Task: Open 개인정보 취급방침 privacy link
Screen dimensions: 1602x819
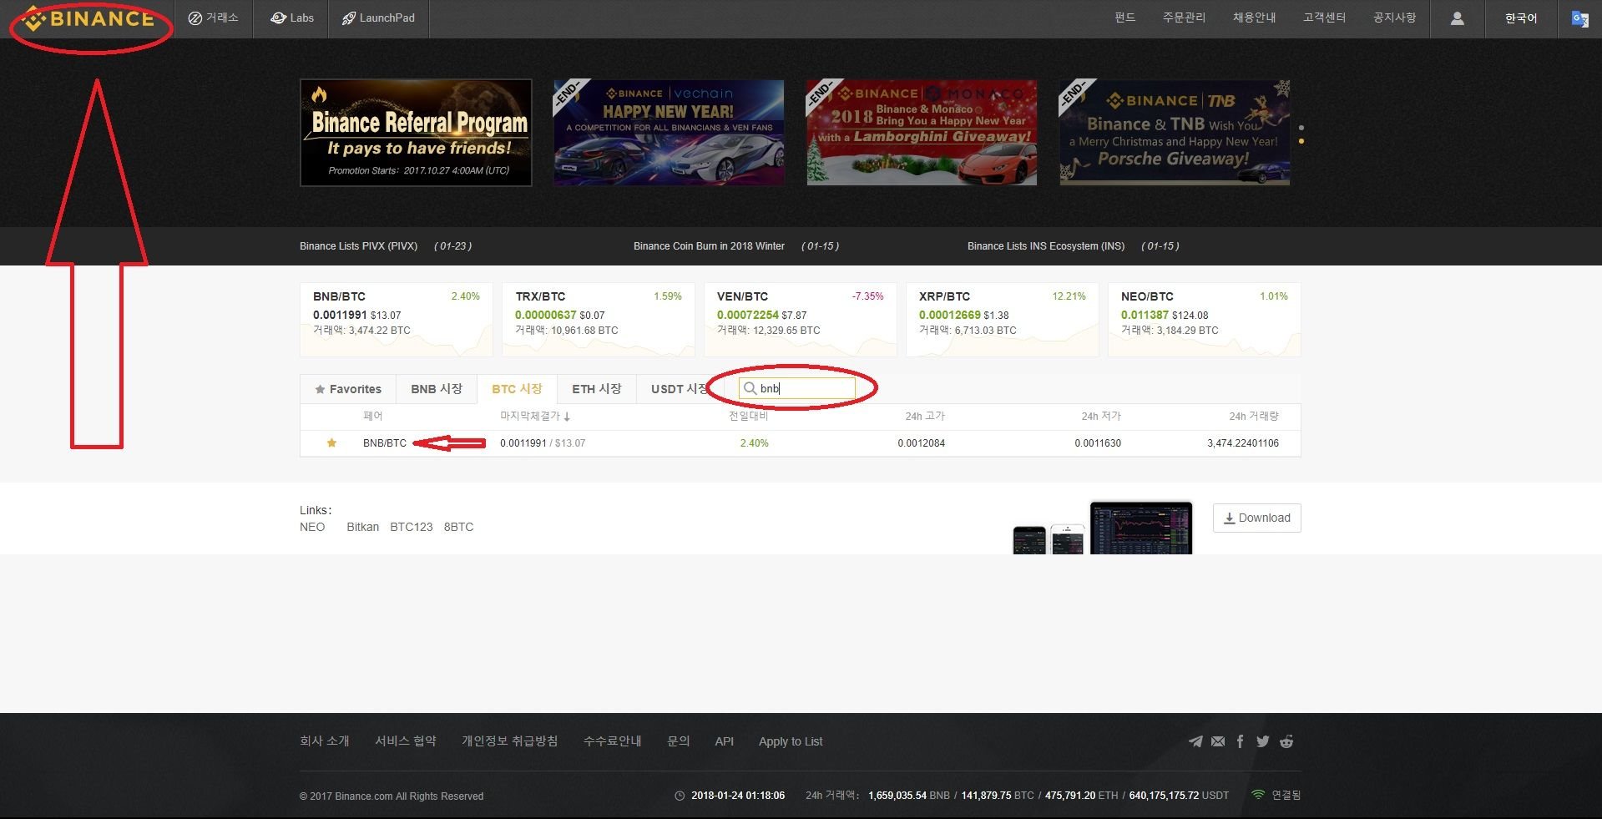Action: point(510,741)
